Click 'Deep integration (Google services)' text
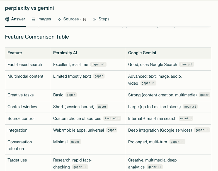218x171 pixels. 160,130
